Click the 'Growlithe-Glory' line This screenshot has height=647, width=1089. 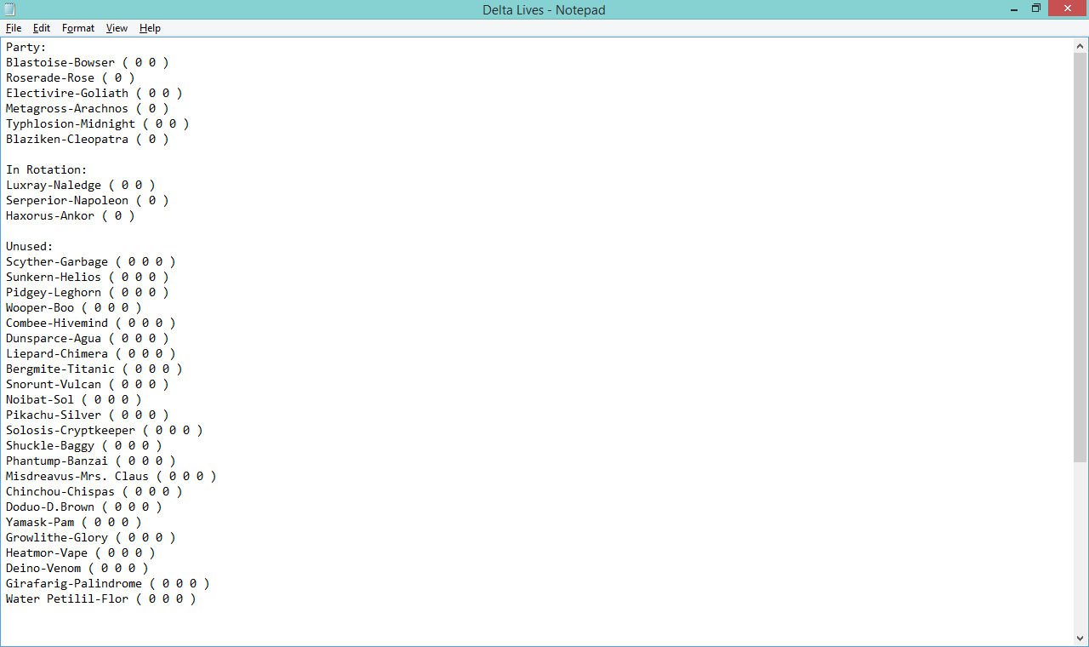[x=91, y=538]
